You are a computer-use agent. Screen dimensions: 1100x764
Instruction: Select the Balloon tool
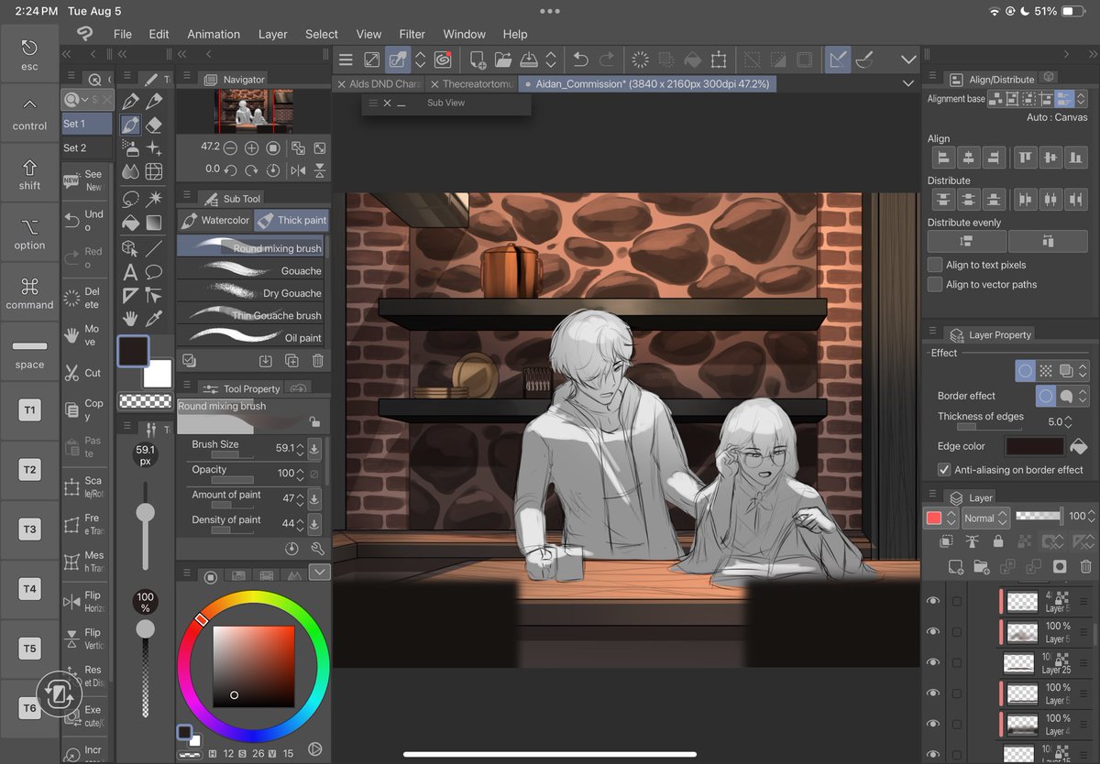coord(154,272)
